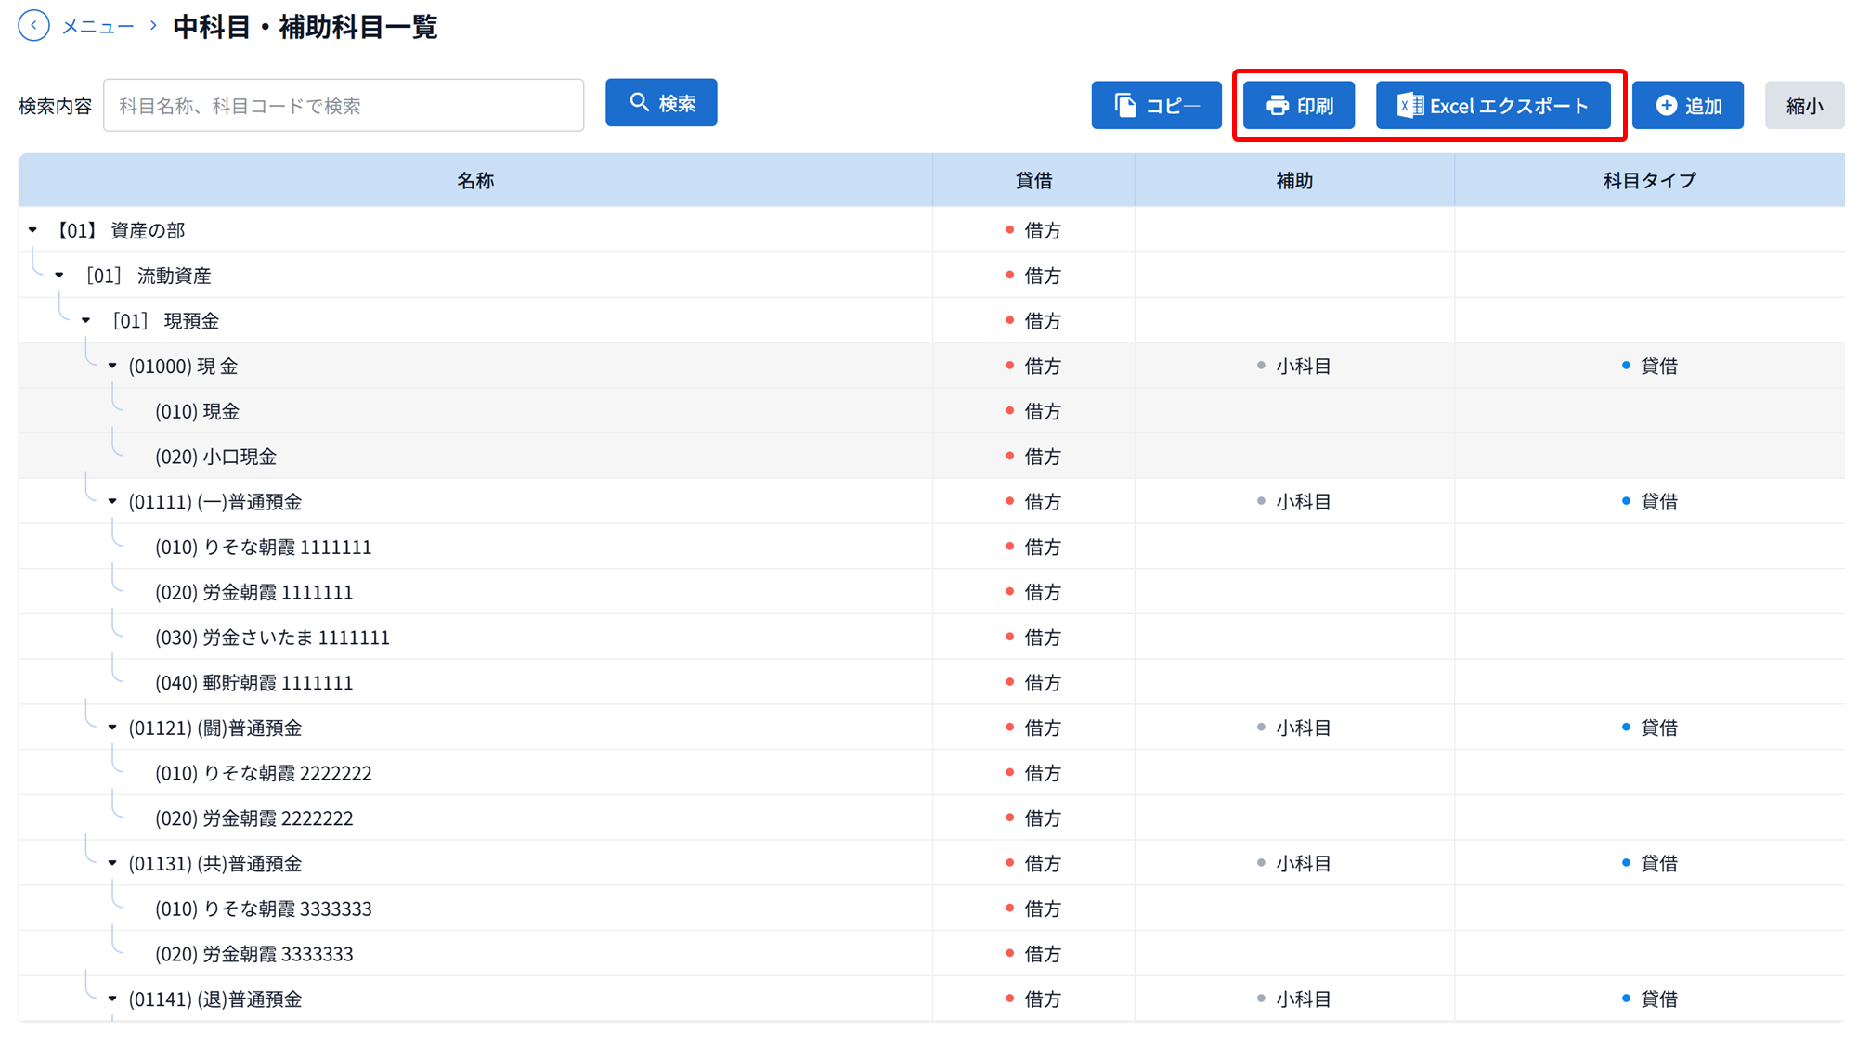This screenshot has height=1044, width=1857.
Task: Select the (030) 労金さいたま 1111111 row
Action: click(931, 638)
